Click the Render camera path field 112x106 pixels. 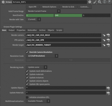tap(64, 35)
